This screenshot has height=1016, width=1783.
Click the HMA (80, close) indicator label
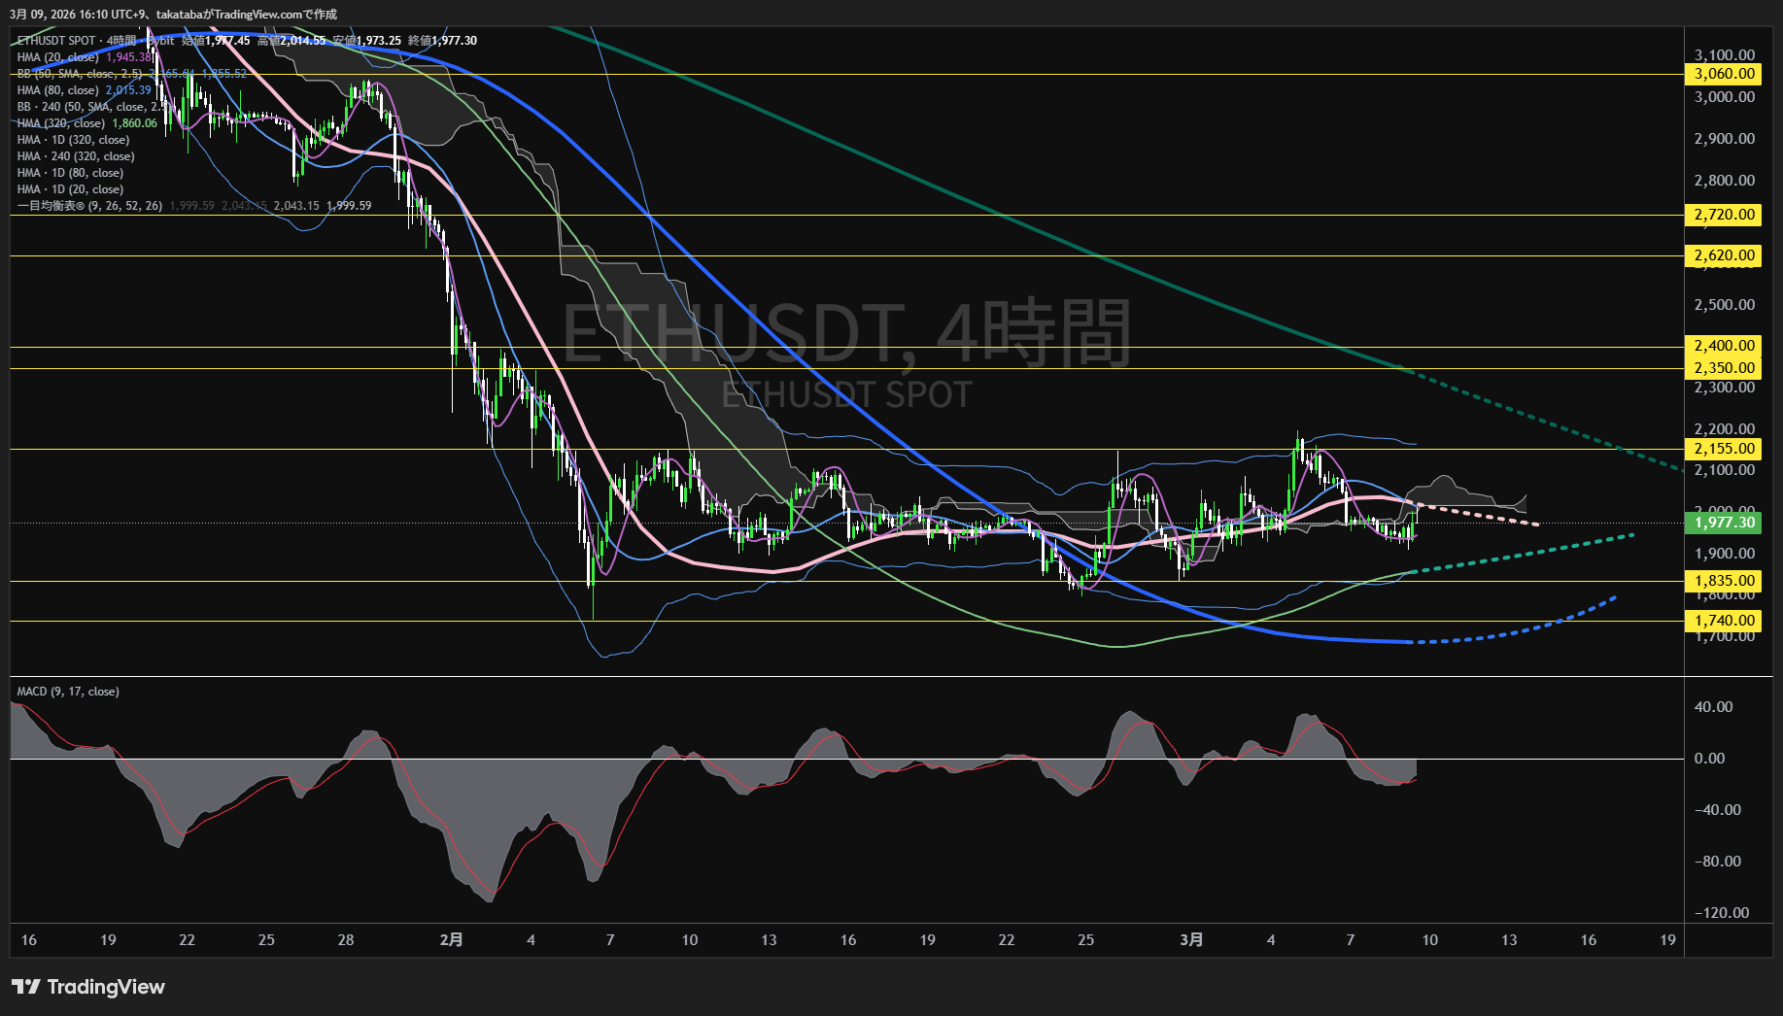click(58, 90)
